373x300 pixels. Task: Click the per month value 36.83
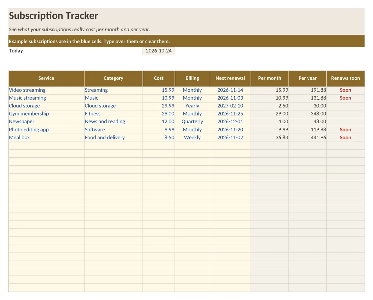coord(269,138)
